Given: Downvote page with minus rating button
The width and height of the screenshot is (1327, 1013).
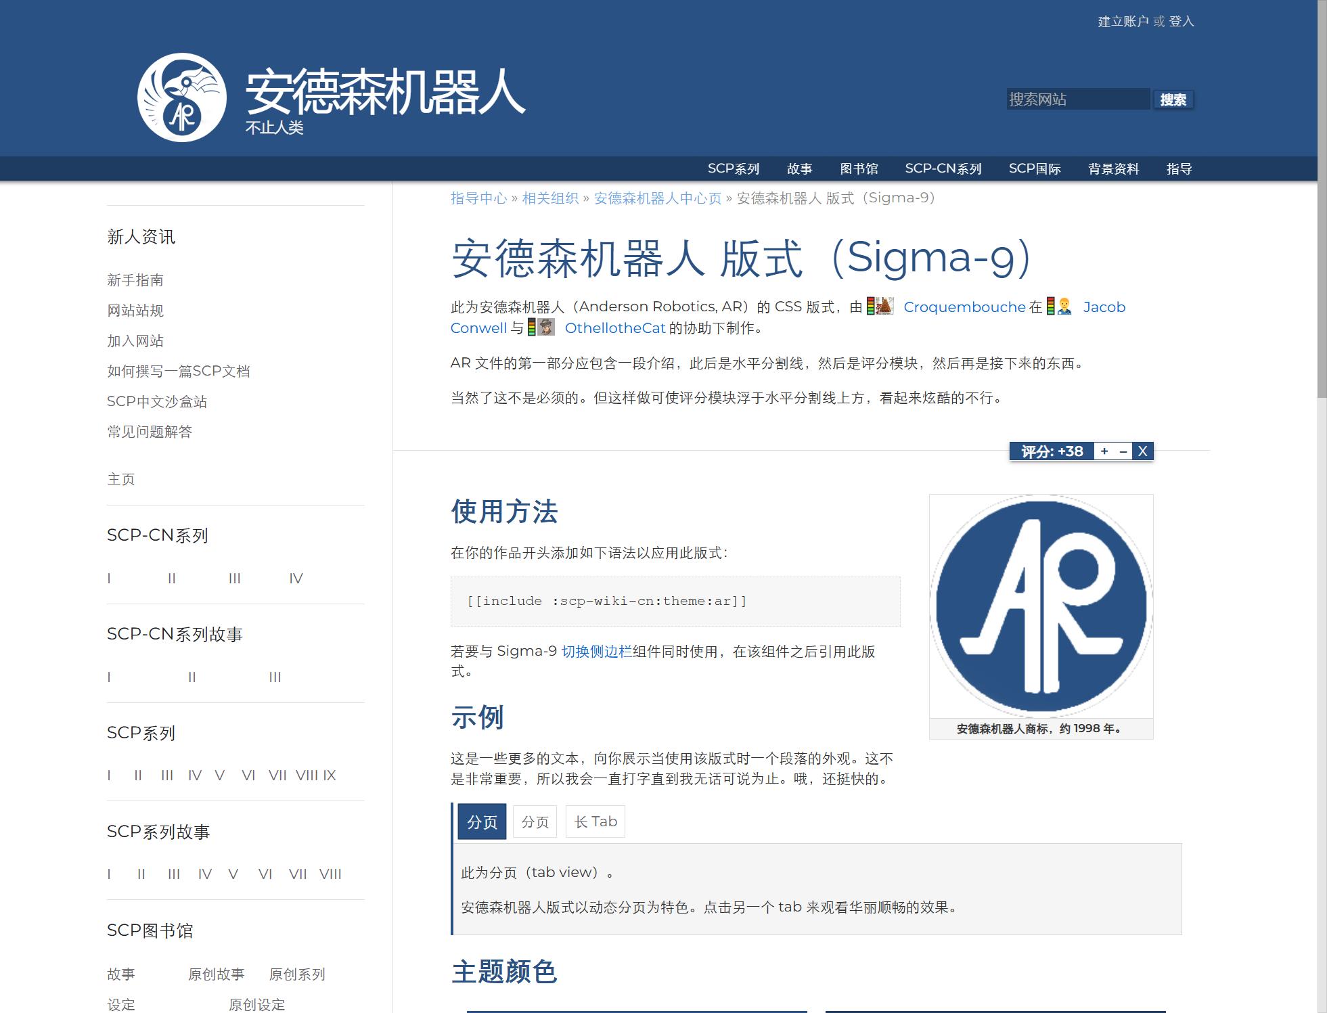Looking at the screenshot, I should 1123,451.
